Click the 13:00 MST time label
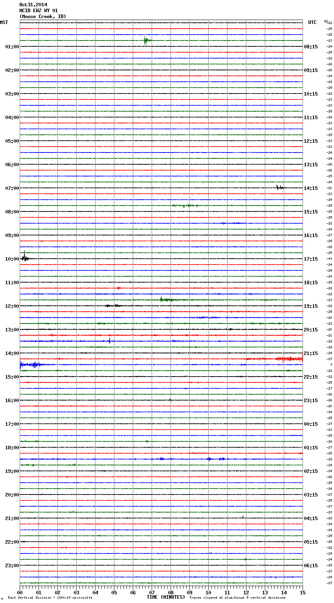 (12, 330)
